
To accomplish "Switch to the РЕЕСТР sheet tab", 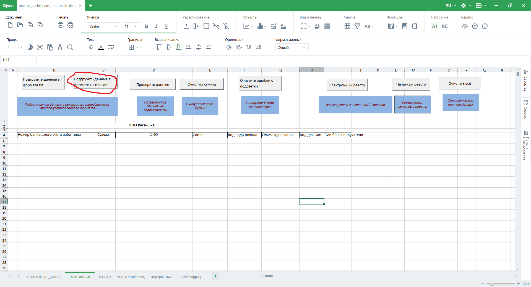I will [x=104, y=277].
